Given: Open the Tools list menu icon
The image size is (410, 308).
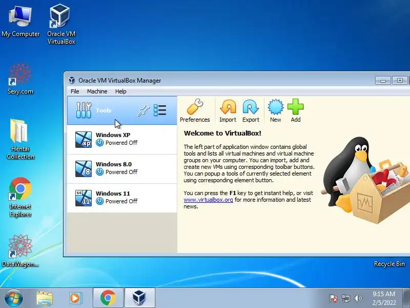Looking at the screenshot, I should point(160,110).
